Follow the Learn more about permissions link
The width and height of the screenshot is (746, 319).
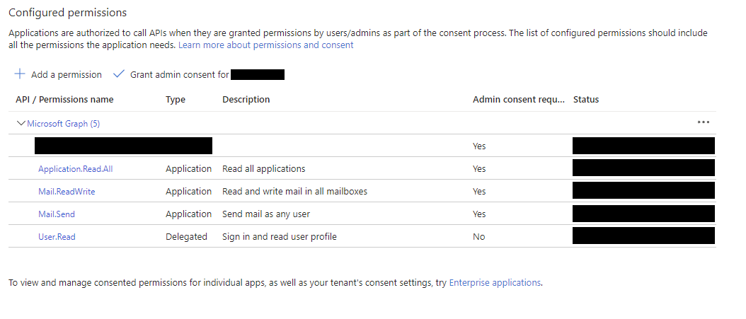[265, 45]
